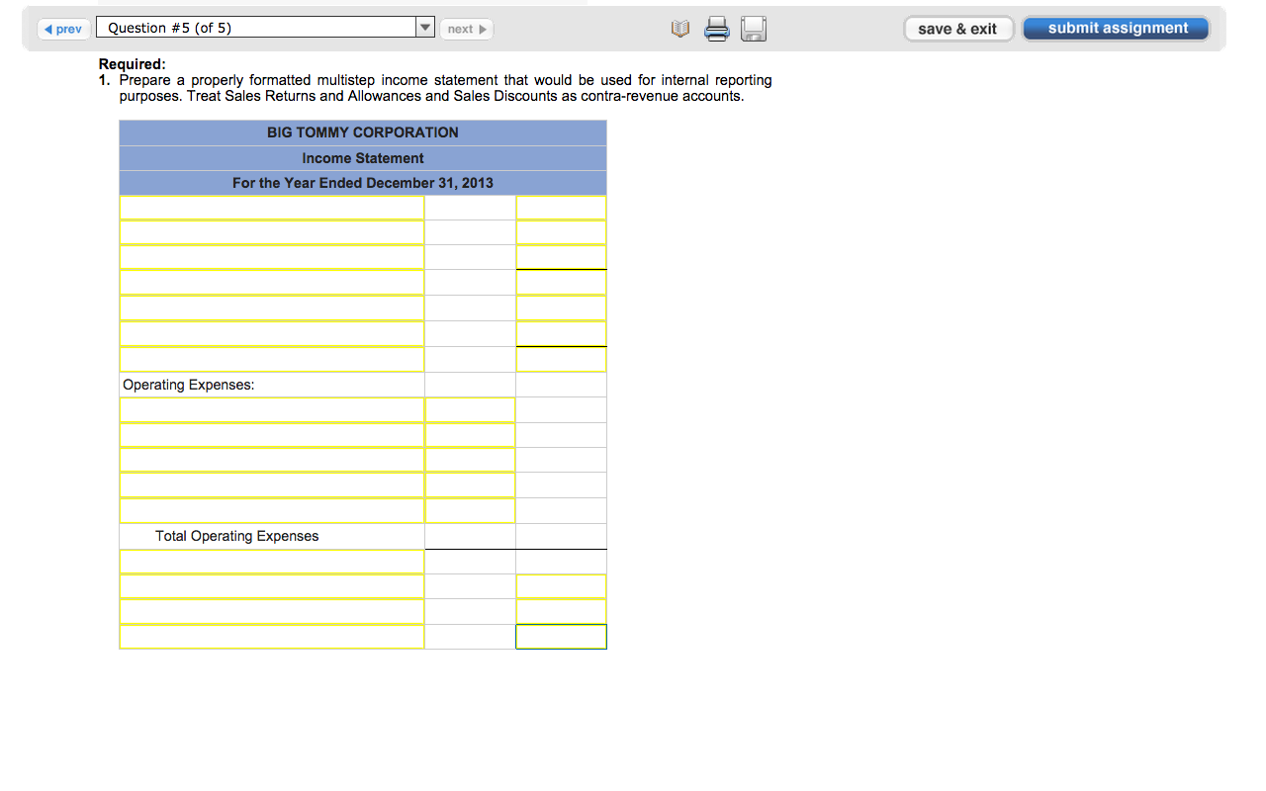Select the third expense name field under Operating Expenses
This screenshot has width=1266, height=791.
click(x=272, y=461)
